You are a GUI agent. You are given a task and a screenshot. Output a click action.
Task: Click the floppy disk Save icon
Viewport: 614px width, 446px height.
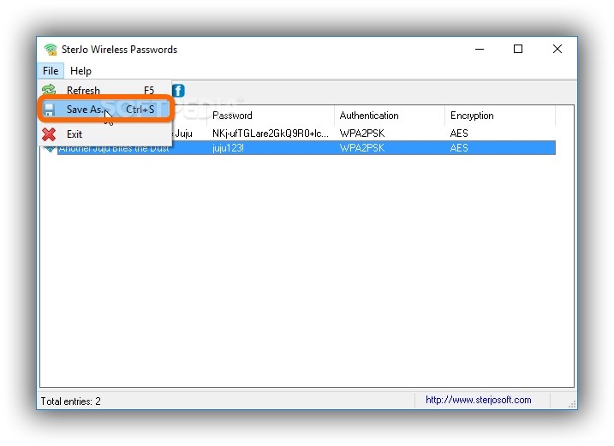[x=49, y=110]
